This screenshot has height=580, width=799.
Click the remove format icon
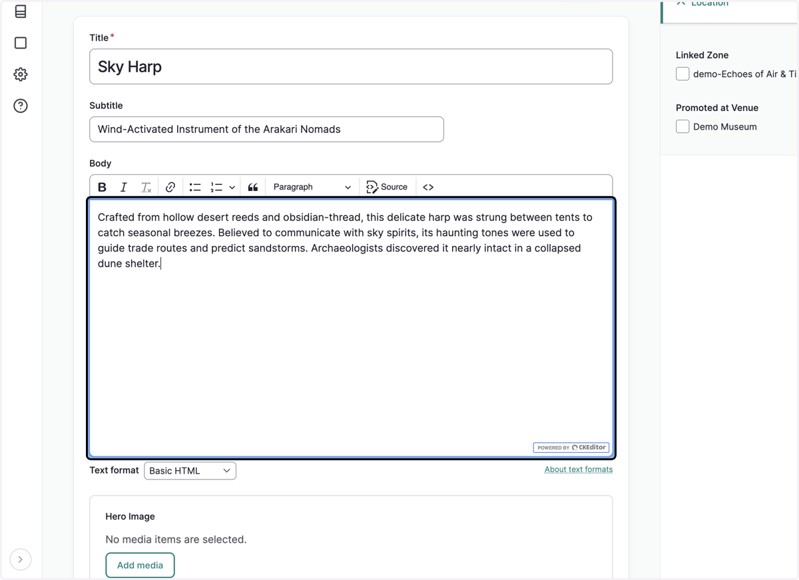click(146, 187)
